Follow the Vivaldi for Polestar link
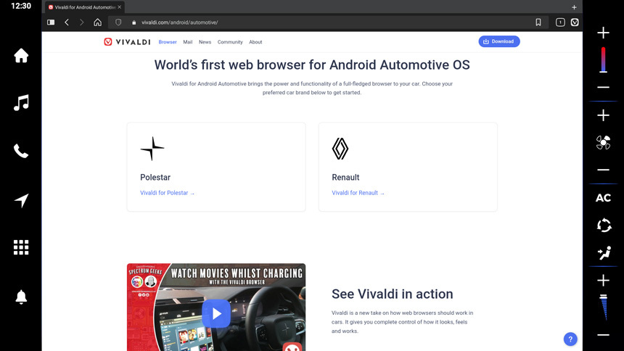The image size is (624, 351). pyautogui.click(x=167, y=193)
